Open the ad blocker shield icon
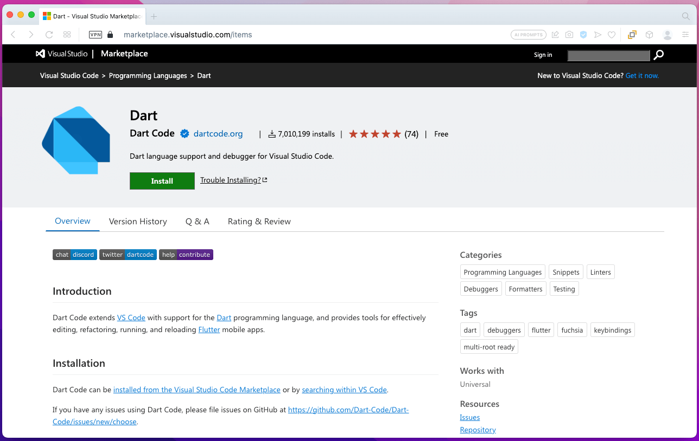 click(x=583, y=35)
